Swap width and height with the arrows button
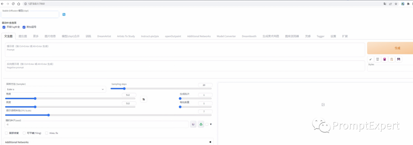 (x=143, y=99)
